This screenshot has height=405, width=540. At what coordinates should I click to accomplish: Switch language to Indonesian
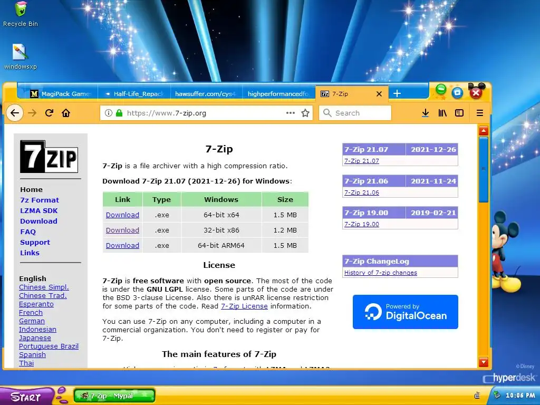[37, 329]
